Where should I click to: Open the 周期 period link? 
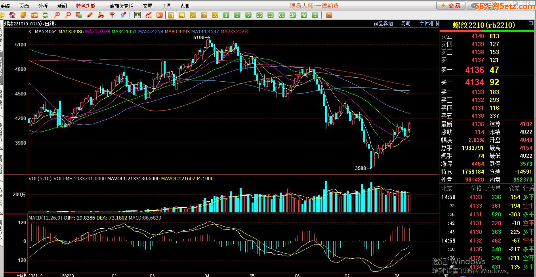406,24
